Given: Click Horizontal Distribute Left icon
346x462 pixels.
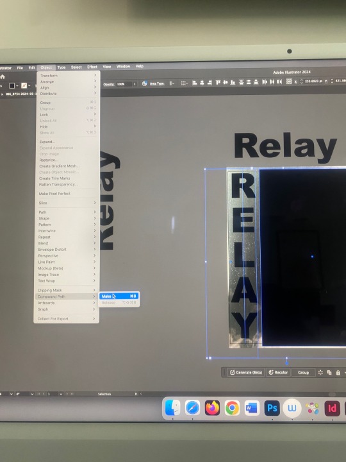Looking at the screenshot, I should pyautogui.click(x=265, y=81).
